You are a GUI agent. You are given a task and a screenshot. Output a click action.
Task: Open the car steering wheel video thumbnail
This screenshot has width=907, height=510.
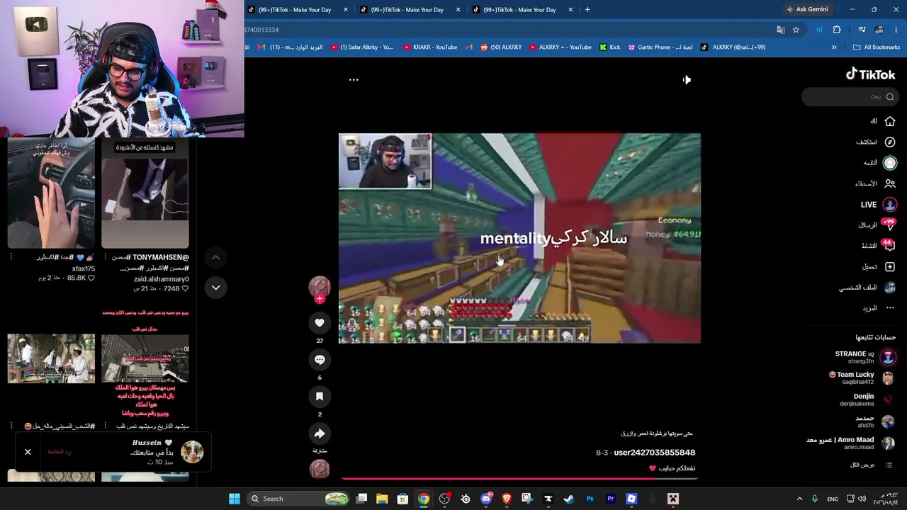(x=51, y=193)
